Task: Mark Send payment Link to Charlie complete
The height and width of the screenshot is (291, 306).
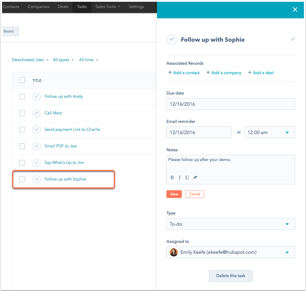Action: [x=37, y=130]
